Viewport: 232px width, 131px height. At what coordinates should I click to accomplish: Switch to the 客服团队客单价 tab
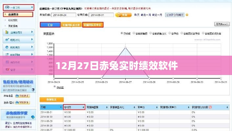(93, 25)
